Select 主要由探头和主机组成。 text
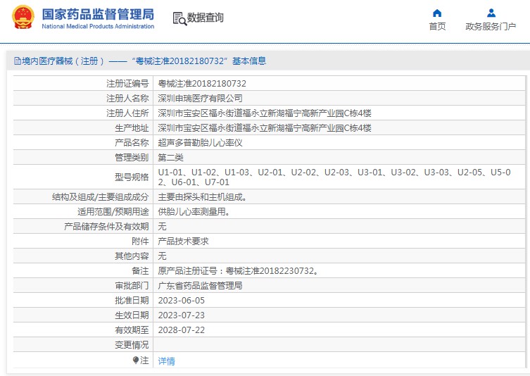 tap(202, 197)
